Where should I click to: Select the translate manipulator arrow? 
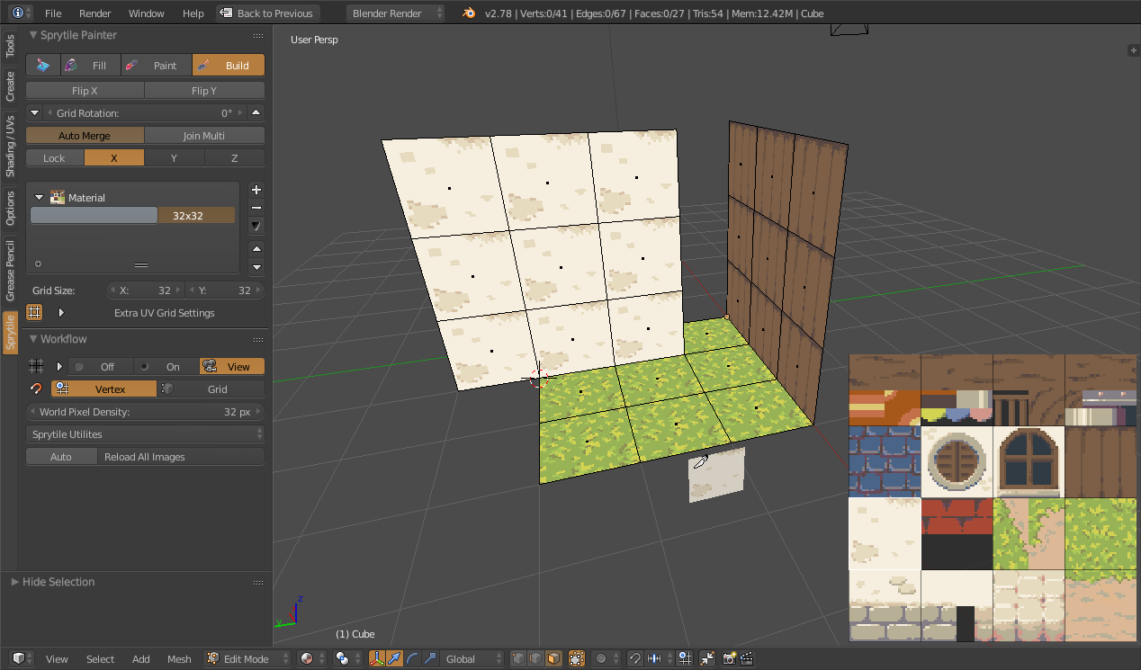point(394,659)
